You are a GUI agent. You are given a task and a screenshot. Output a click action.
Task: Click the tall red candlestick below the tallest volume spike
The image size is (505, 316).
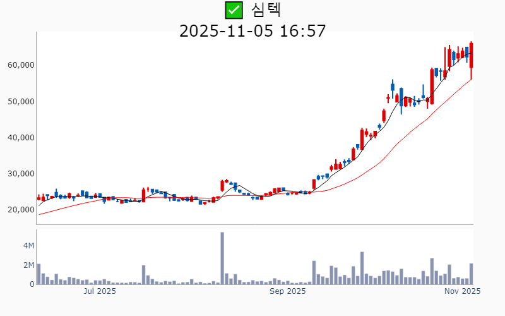(x=222, y=185)
